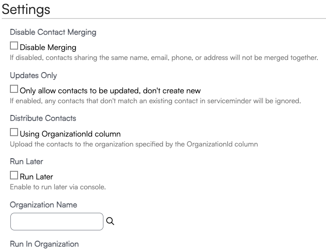Check the Using OrganizationId column box

point(14,133)
